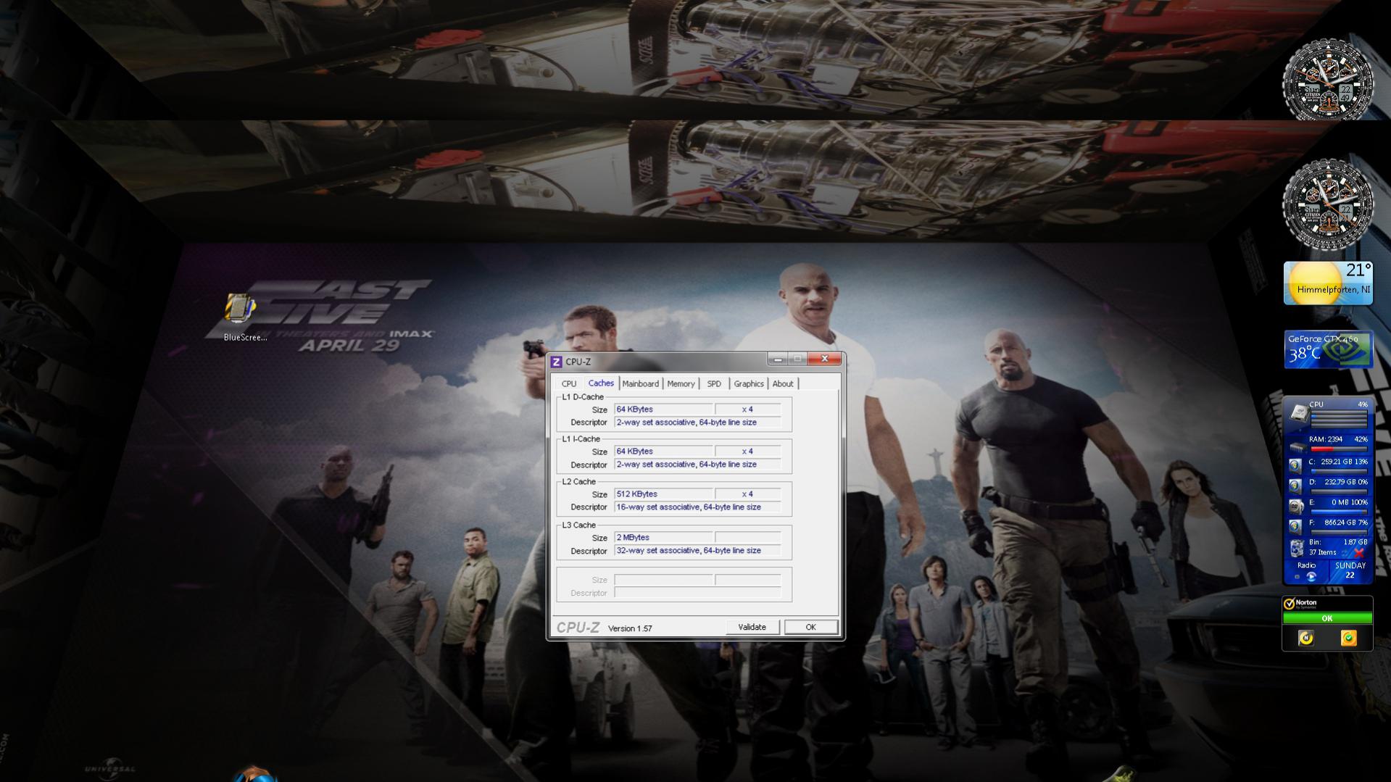Close the CPU-Z window
1391x782 pixels.
click(x=824, y=359)
